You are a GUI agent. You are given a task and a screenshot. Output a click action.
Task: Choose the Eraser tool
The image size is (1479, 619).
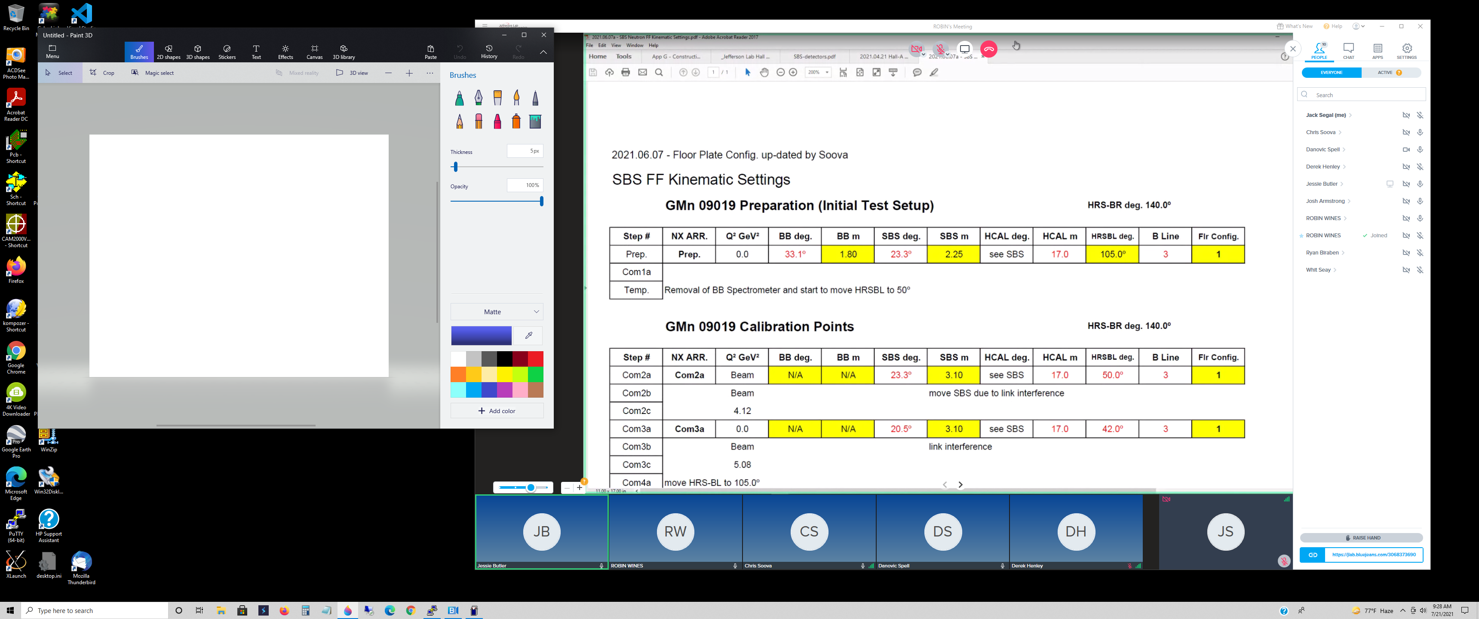[478, 121]
